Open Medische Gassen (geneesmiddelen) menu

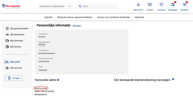click(x=75, y=17)
